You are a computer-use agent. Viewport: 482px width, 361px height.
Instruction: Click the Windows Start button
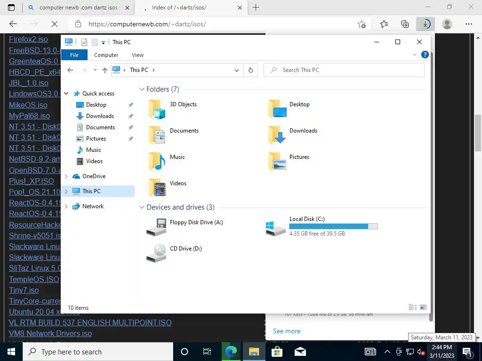coord(11,352)
